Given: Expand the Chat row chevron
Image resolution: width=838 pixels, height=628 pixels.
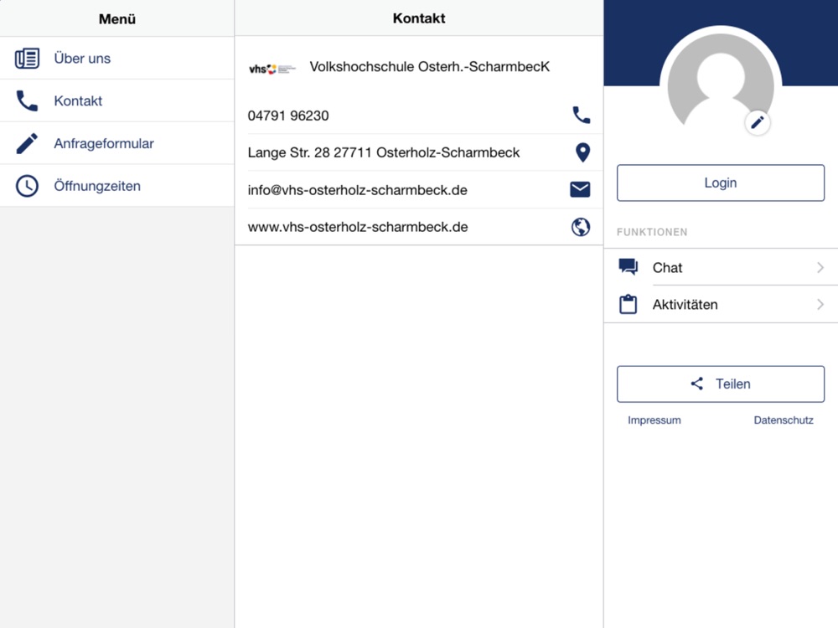Looking at the screenshot, I should pos(820,268).
